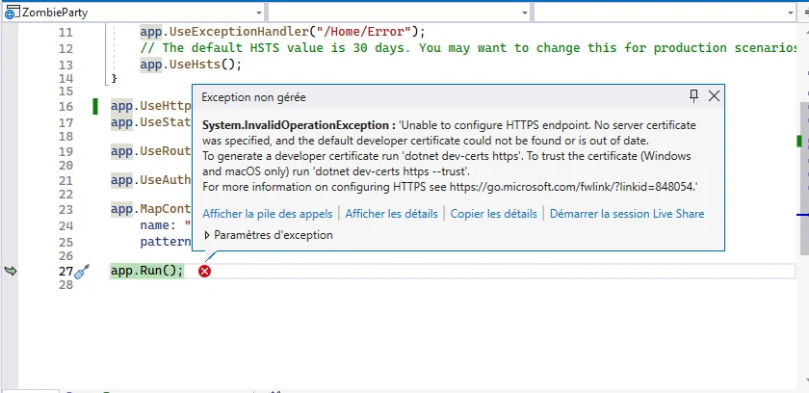
Task: Click Copier les détails link
Action: pos(493,214)
